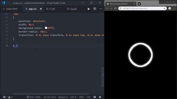Image resolution: width=177 pixels, height=99 pixels.
Task: Click the position: absolute line
Action: (x=32, y=21)
